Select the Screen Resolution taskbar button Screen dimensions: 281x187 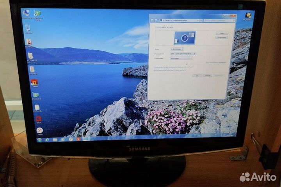86,139
